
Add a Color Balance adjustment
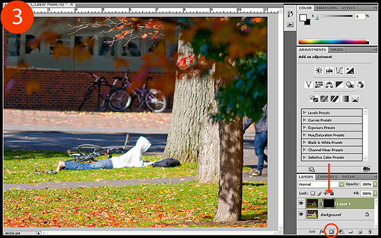pyautogui.click(x=329, y=85)
